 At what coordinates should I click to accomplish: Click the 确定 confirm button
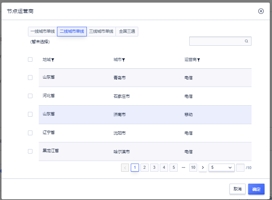pyautogui.click(x=256, y=189)
